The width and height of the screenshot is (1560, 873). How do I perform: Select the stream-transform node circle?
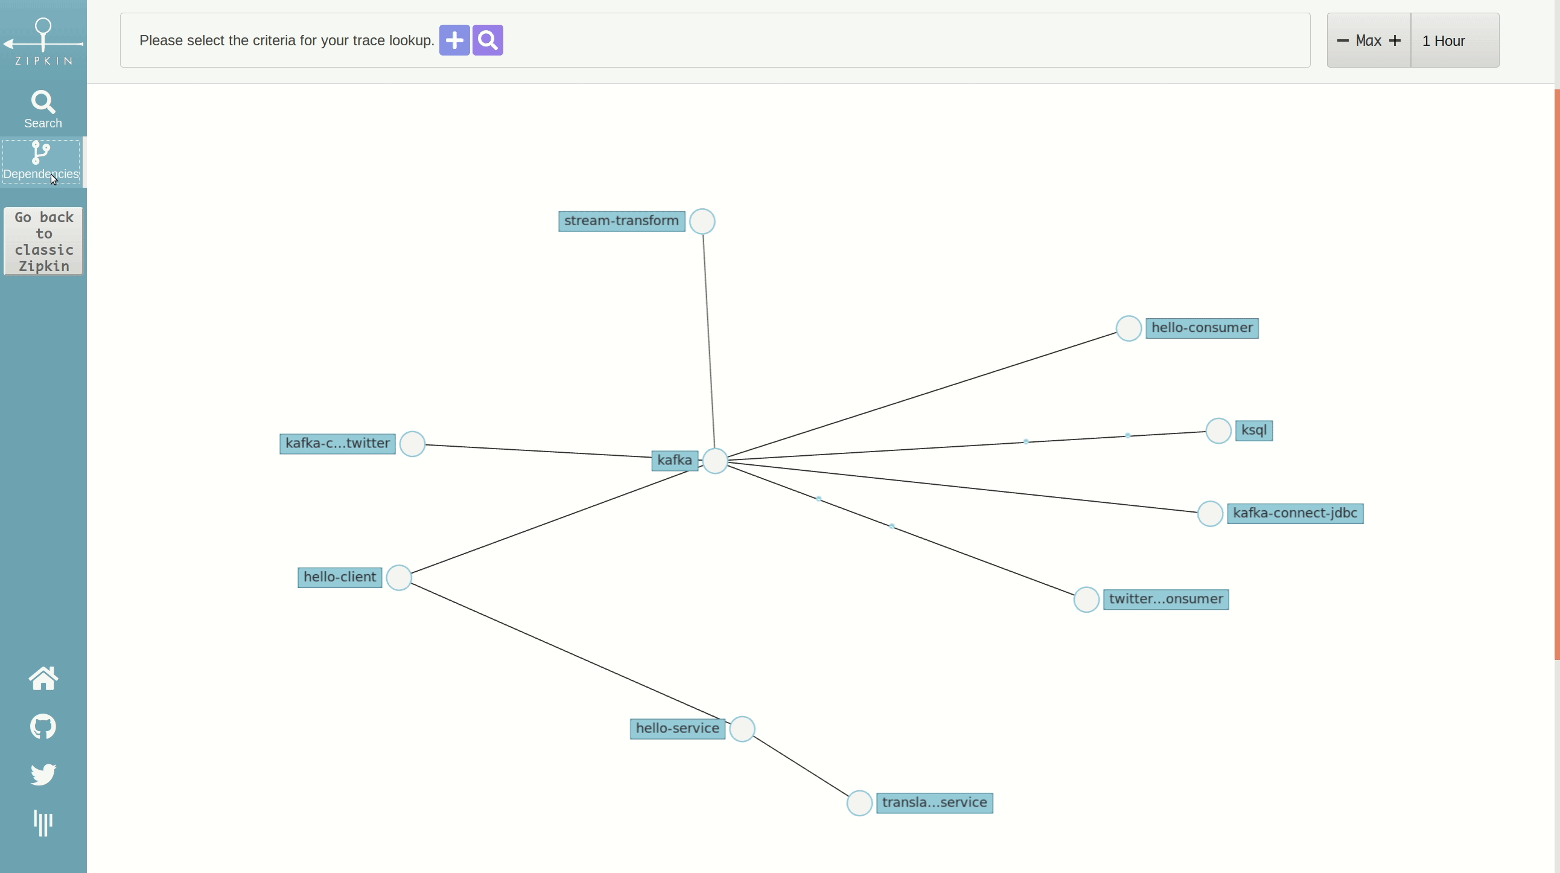point(702,221)
